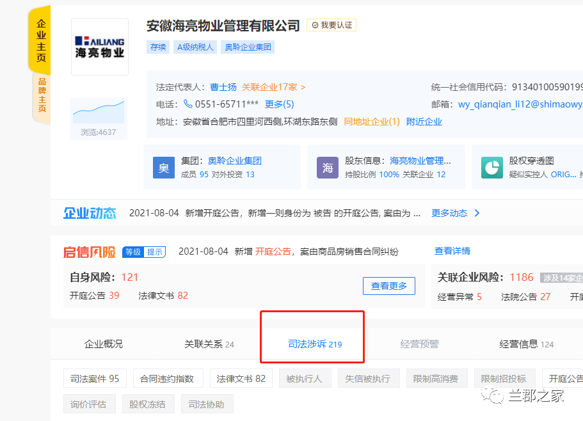583x421 pixels.
Task: Select 限制高消费 filter
Action: click(436, 378)
